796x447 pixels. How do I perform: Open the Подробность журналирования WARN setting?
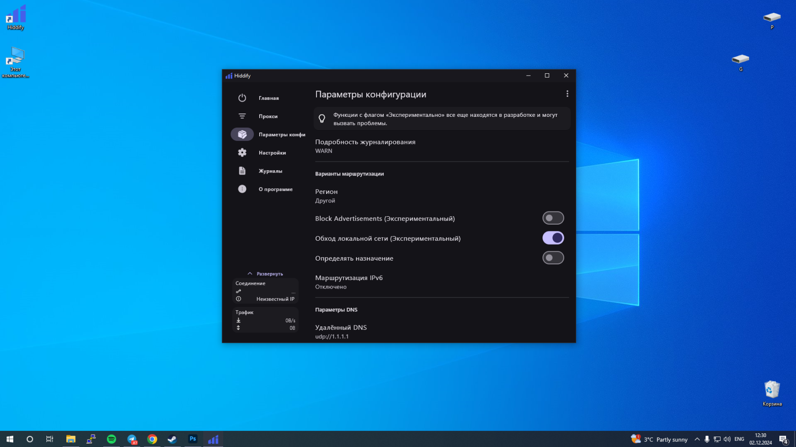(442, 146)
